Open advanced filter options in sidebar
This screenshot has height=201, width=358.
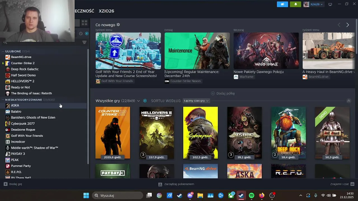coord(84,42)
